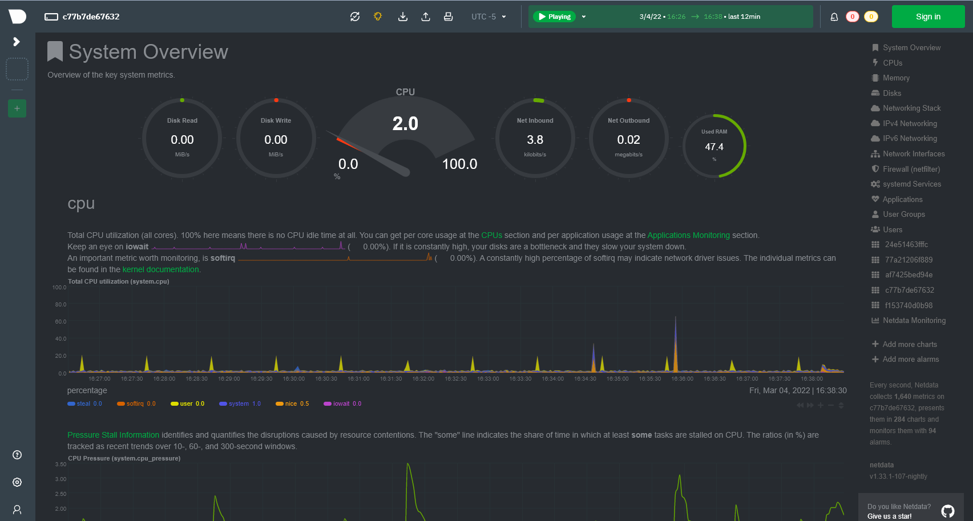The width and height of the screenshot is (973, 521).
Task: Go to the Memory section in the right menu
Action: (x=891, y=78)
